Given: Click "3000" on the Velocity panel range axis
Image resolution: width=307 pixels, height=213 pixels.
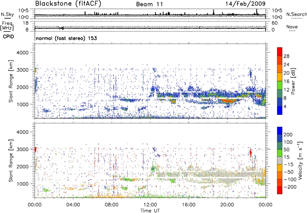Looking at the screenshot, I should click(x=23, y=149).
